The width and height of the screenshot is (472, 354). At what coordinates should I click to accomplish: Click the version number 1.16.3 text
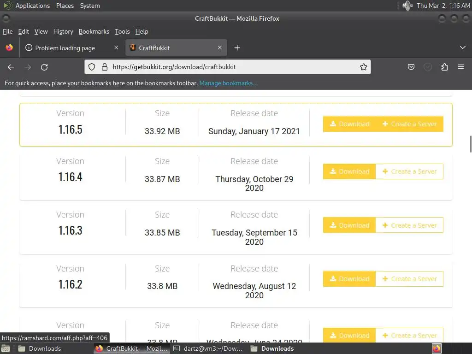click(70, 230)
